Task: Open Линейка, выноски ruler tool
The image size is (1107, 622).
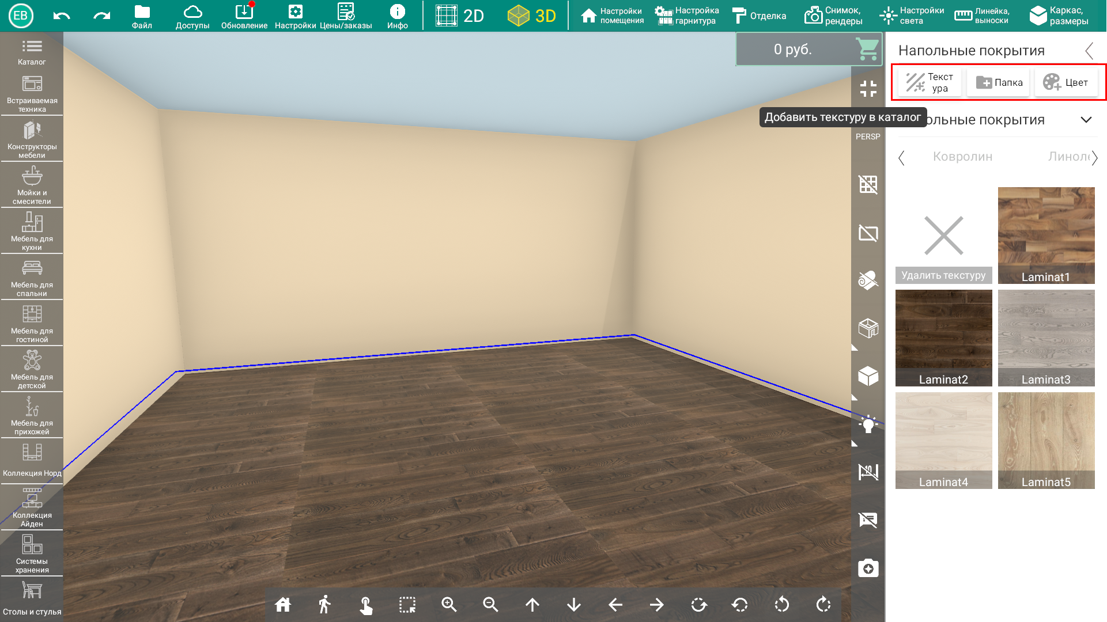Action: click(x=983, y=16)
